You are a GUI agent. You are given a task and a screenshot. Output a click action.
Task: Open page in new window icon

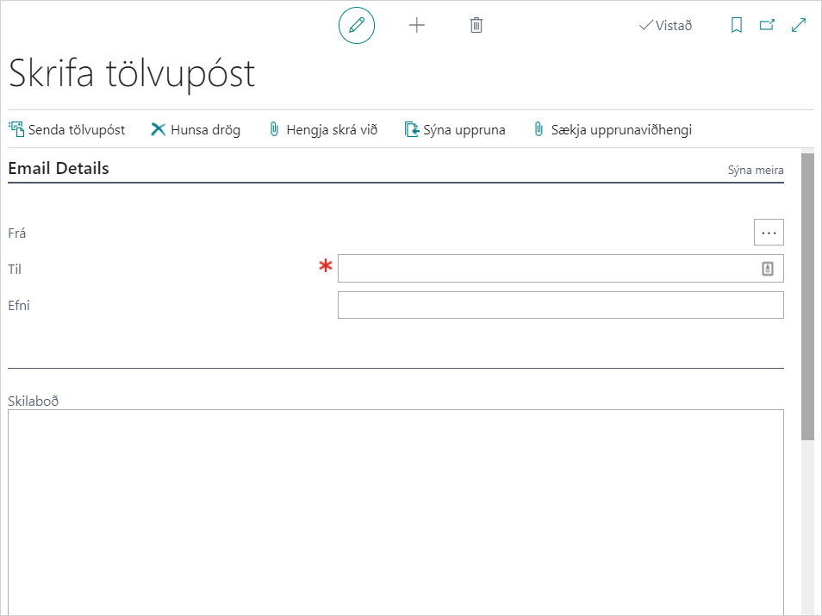pos(767,25)
